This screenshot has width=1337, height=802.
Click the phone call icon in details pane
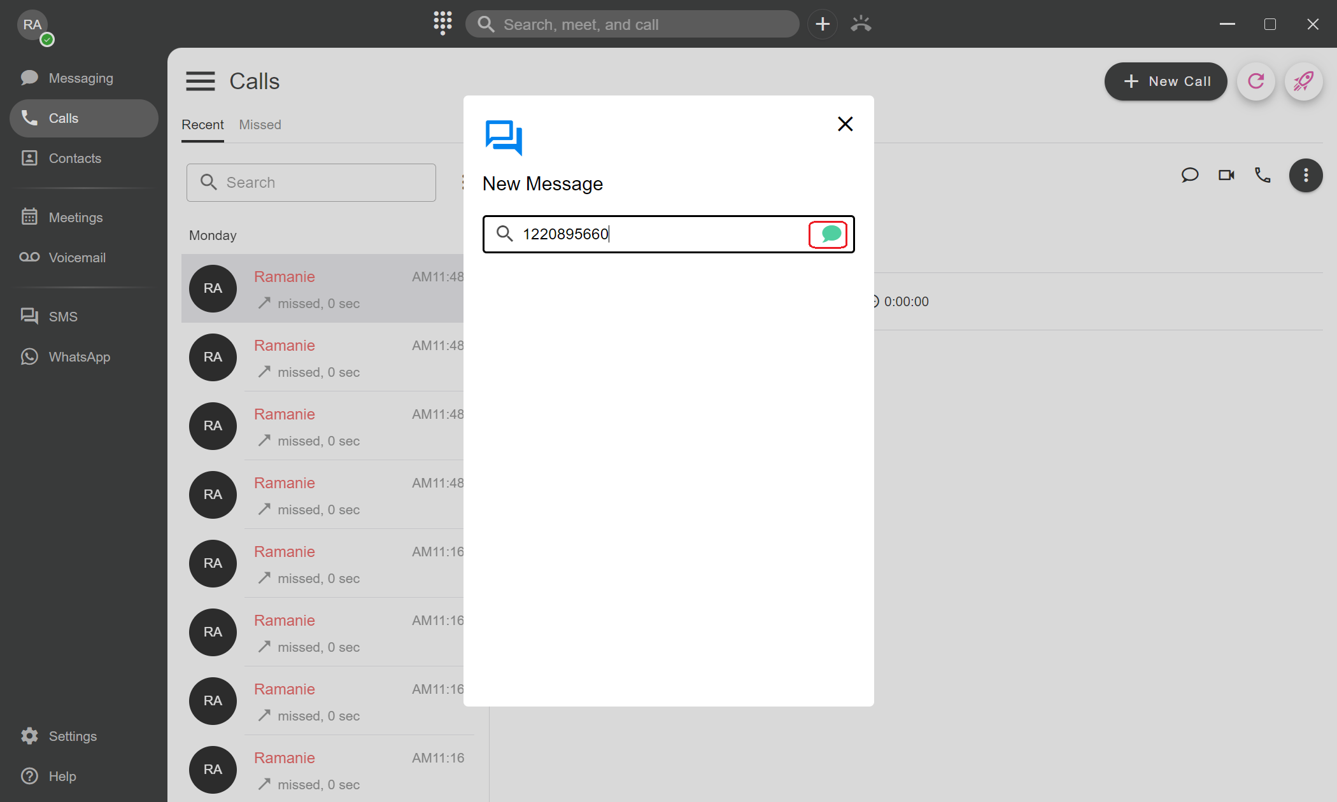click(x=1263, y=175)
